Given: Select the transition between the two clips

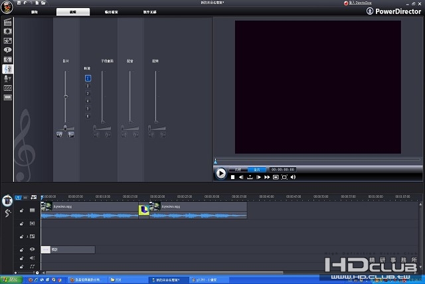Looking at the screenshot, I should tap(144, 210).
